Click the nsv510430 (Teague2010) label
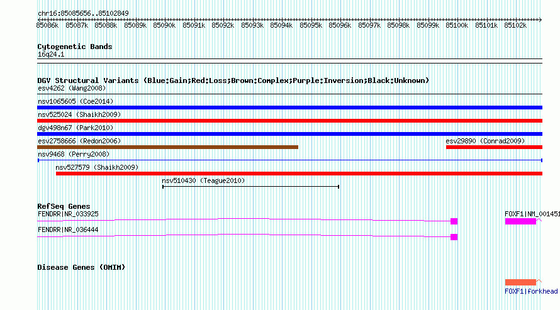The image size is (560, 310). tap(203, 180)
